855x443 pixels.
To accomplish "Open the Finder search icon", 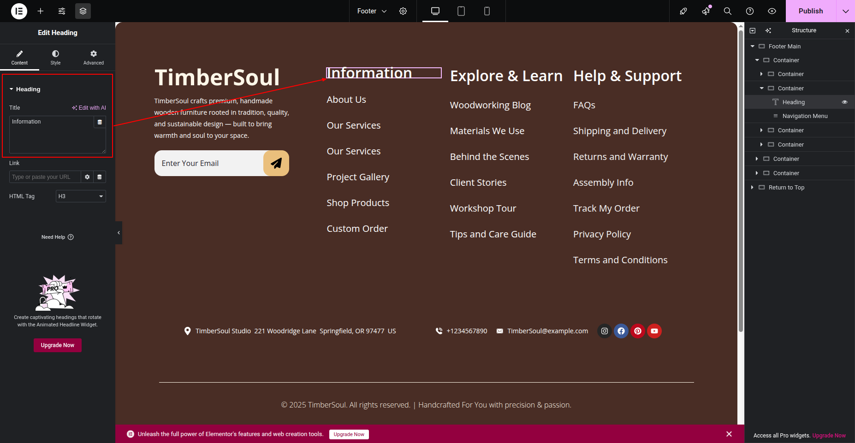I will pyautogui.click(x=728, y=11).
